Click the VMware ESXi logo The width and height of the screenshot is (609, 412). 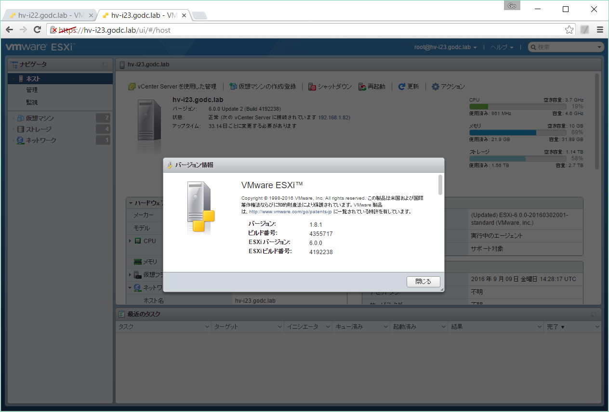40,47
